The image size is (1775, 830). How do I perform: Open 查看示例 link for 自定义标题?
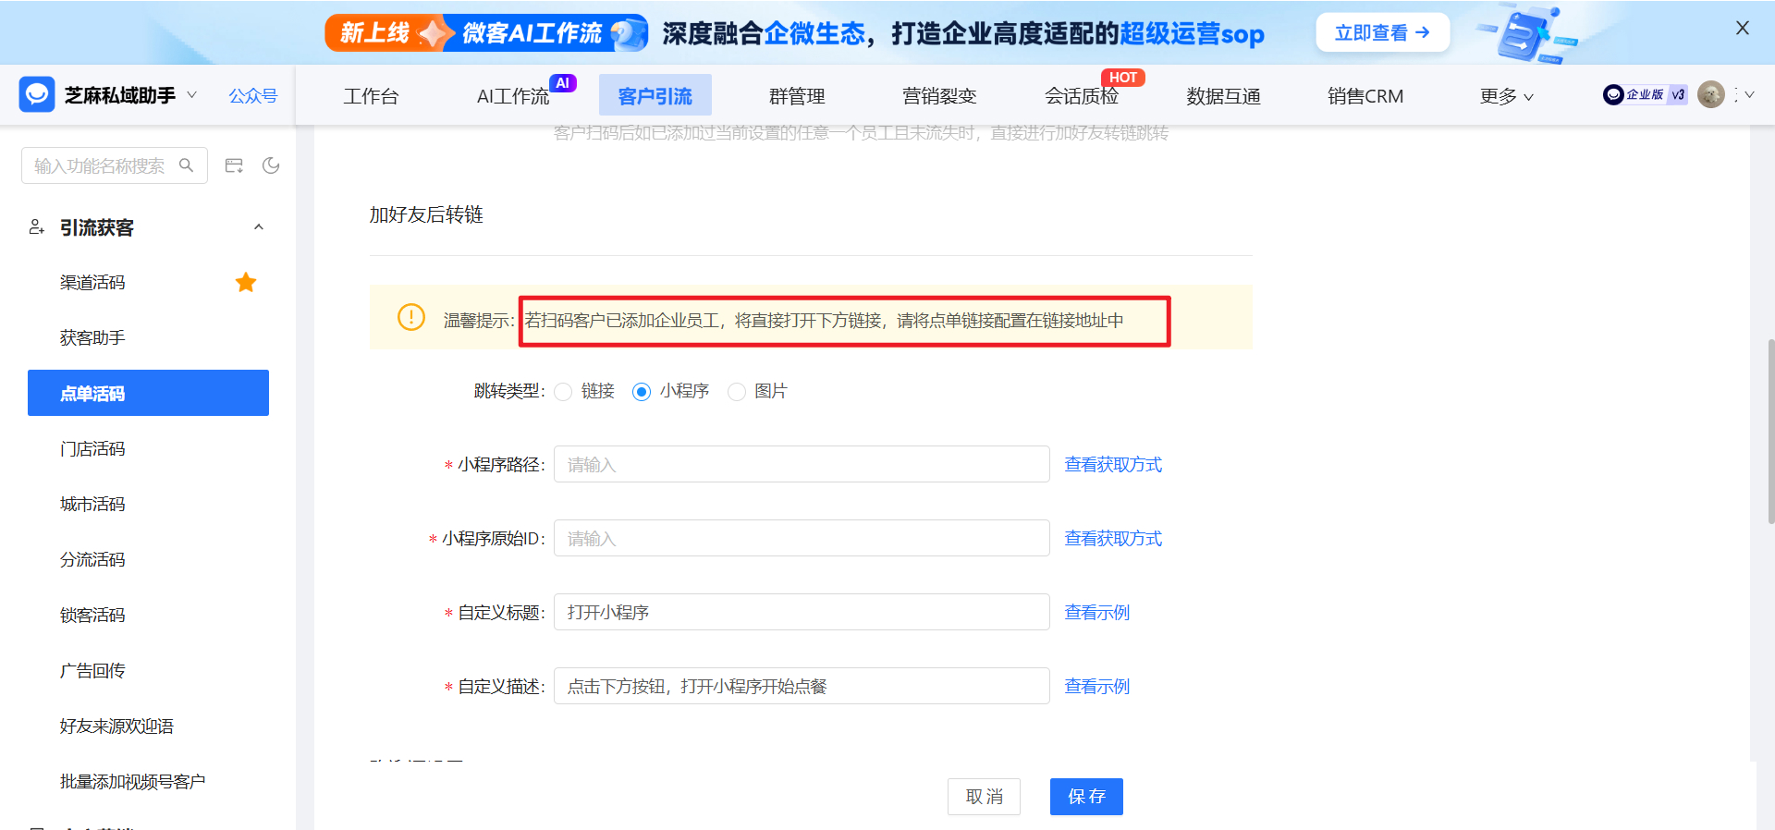point(1097,612)
